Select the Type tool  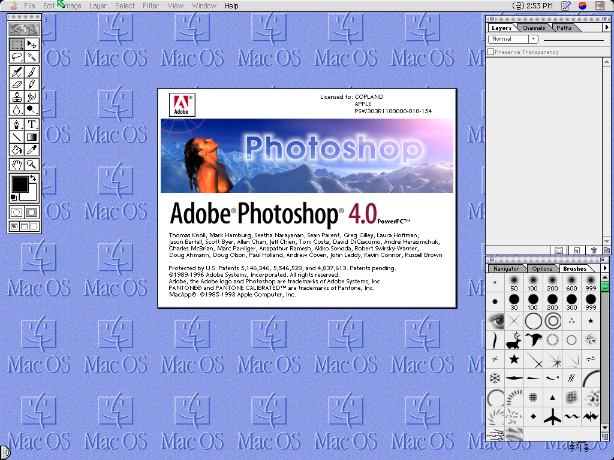[32, 125]
